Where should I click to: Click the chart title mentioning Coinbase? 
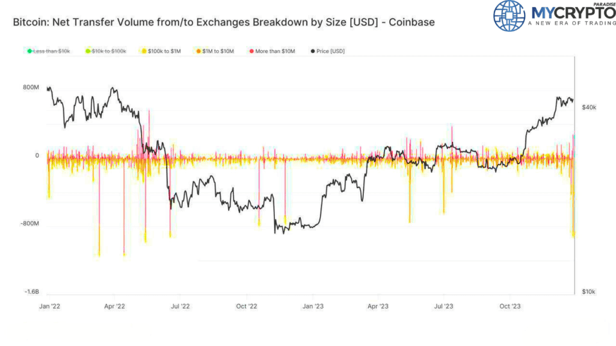pyautogui.click(x=224, y=22)
